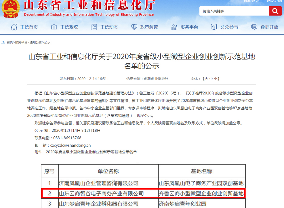
Task: Click the chat icon beside 数据开放
Action: pos(254,27)
